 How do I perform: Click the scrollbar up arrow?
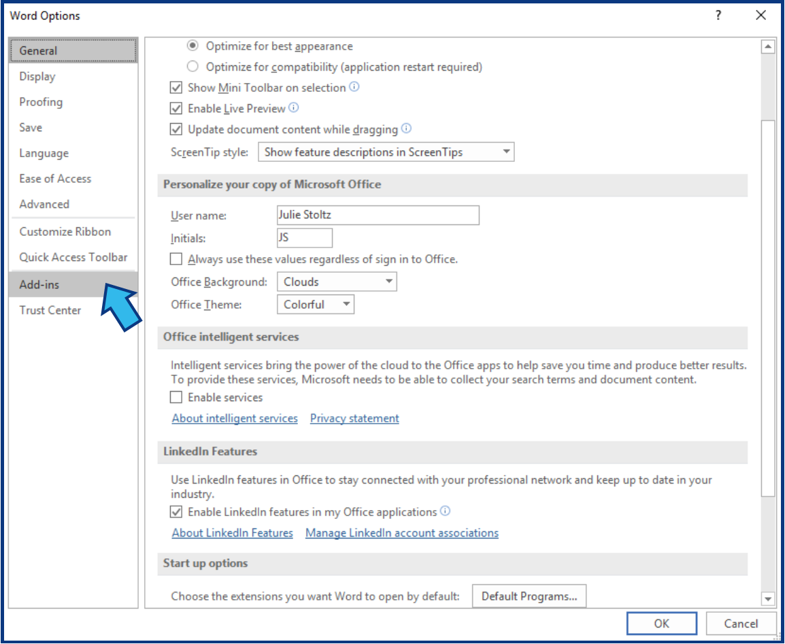[767, 47]
